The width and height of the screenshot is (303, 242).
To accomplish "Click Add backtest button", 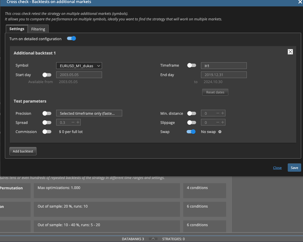I will click(23, 151).
